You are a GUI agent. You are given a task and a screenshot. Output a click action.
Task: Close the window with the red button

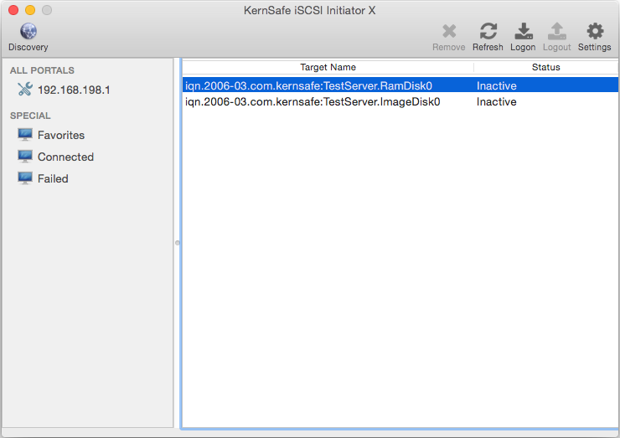13,10
